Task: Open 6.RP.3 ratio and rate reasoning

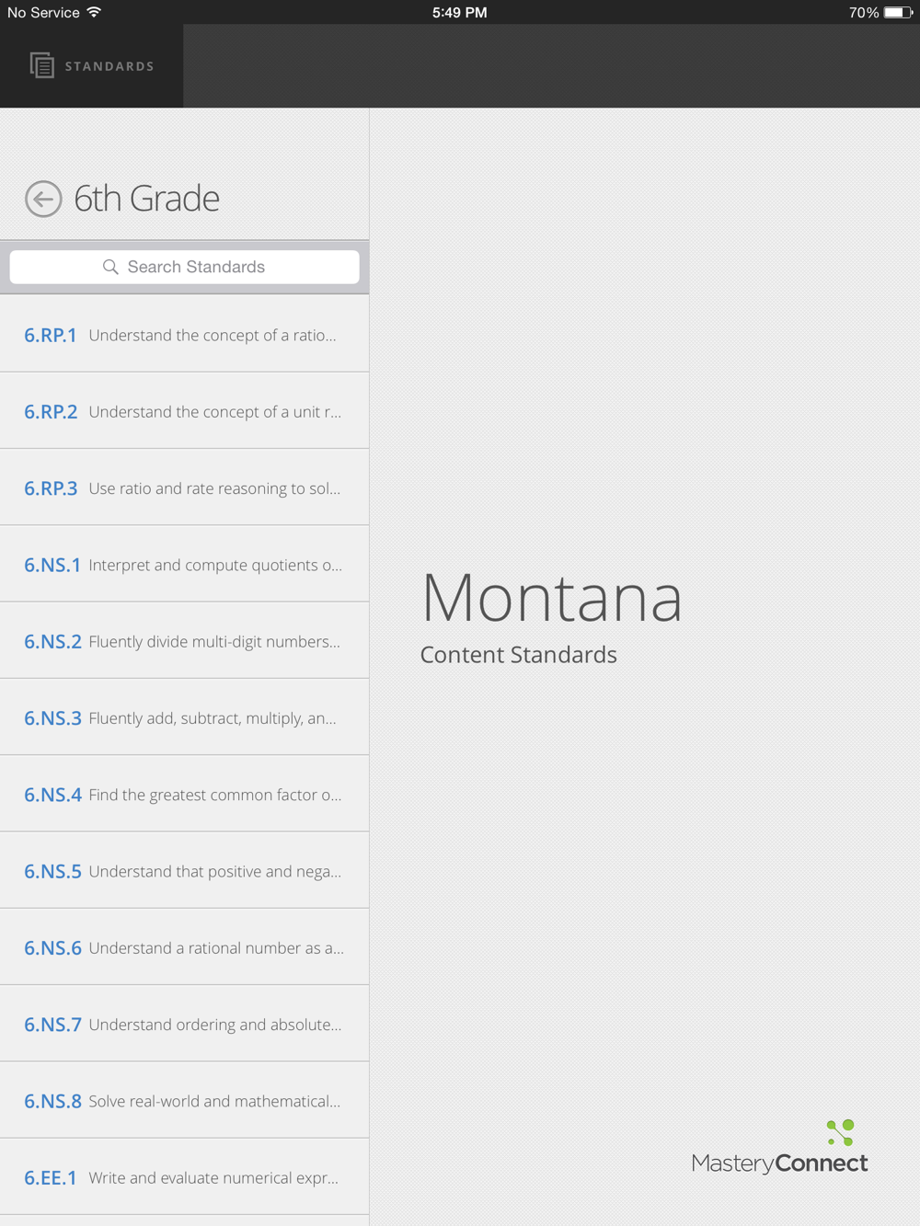Action: (184, 487)
